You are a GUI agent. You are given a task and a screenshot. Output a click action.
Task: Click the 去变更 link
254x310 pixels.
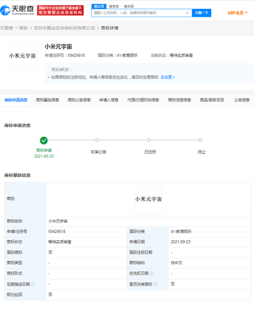click(168, 77)
